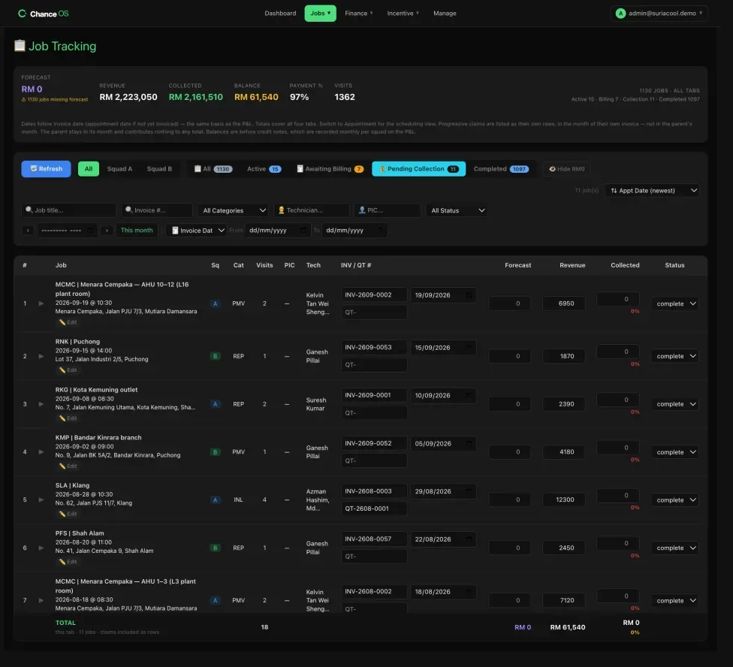
Task: Click the Refresh button
Action: click(47, 169)
